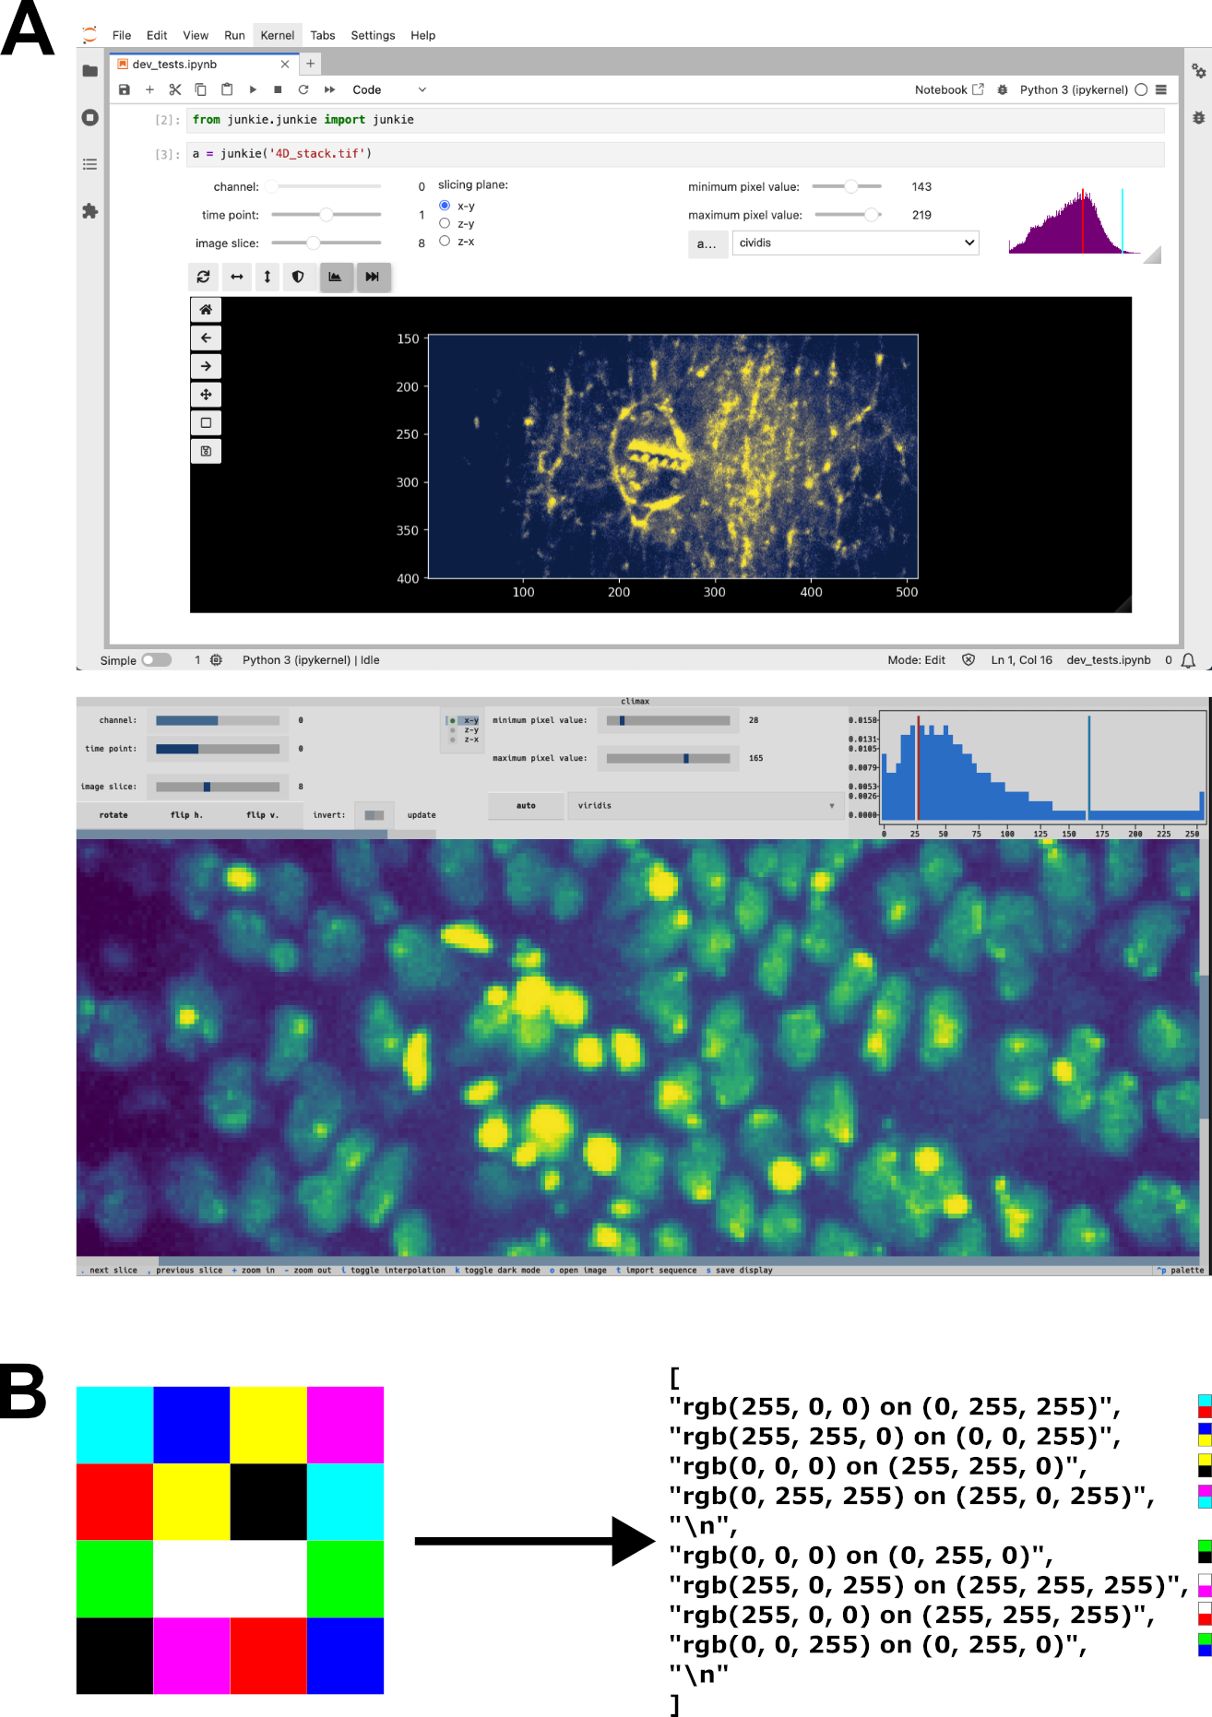The width and height of the screenshot is (1212, 1717).
Task: Expand the viridis colormap dropdown
Action: pos(706,805)
